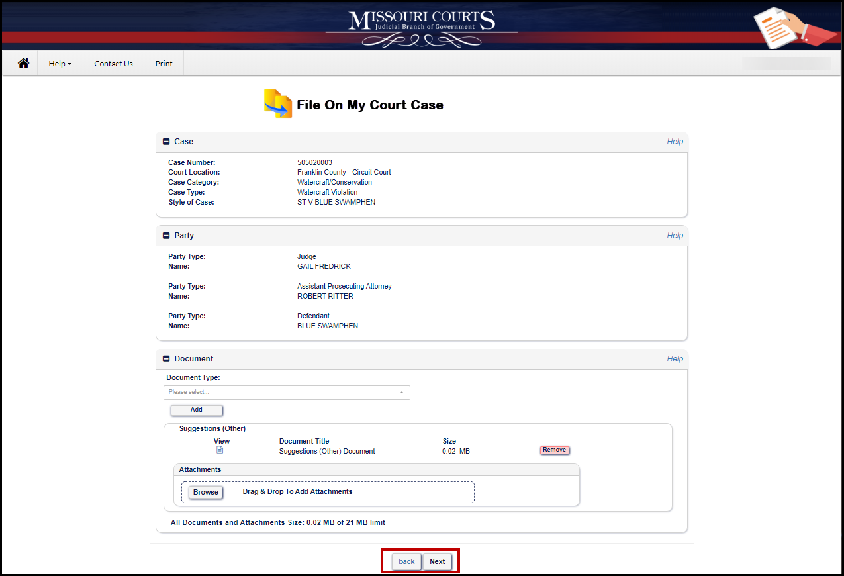The image size is (844, 576).
Task: Click the Next button
Action: pyautogui.click(x=438, y=562)
